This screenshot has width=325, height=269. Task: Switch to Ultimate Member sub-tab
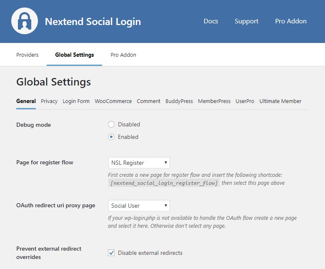pos(280,101)
